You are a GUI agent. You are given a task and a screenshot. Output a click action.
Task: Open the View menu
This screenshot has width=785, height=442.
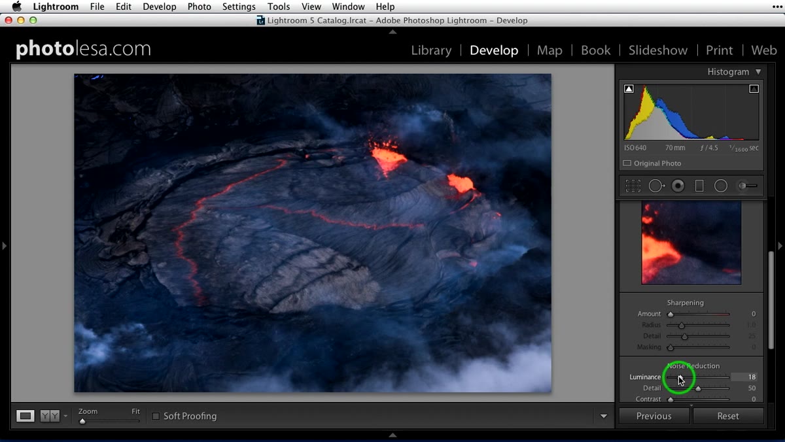311,7
